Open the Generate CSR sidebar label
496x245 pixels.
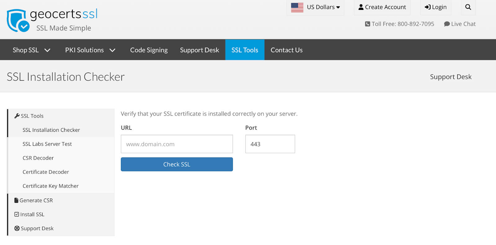point(36,200)
